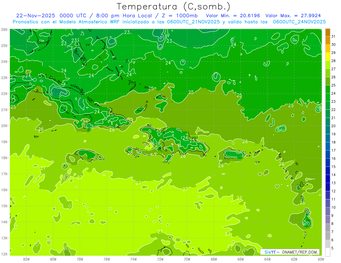Click the 25N latitude axis label
The width and height of the screenshot is (341, 263).
tap(4, 45)
